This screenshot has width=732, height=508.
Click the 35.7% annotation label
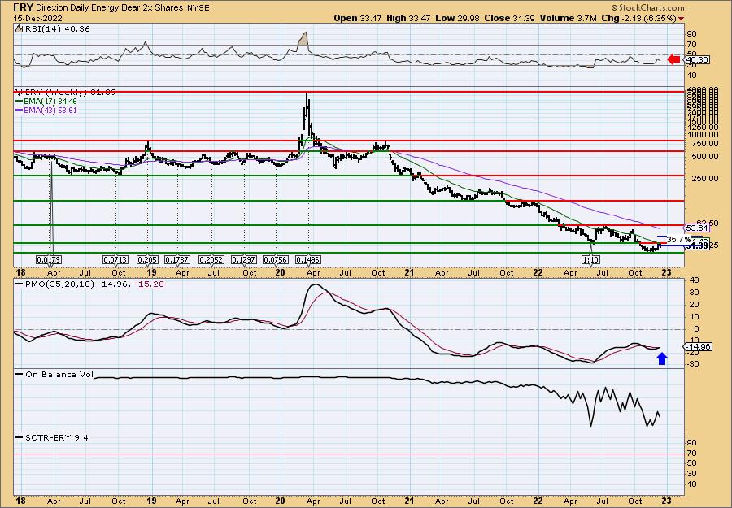(678, 239)
